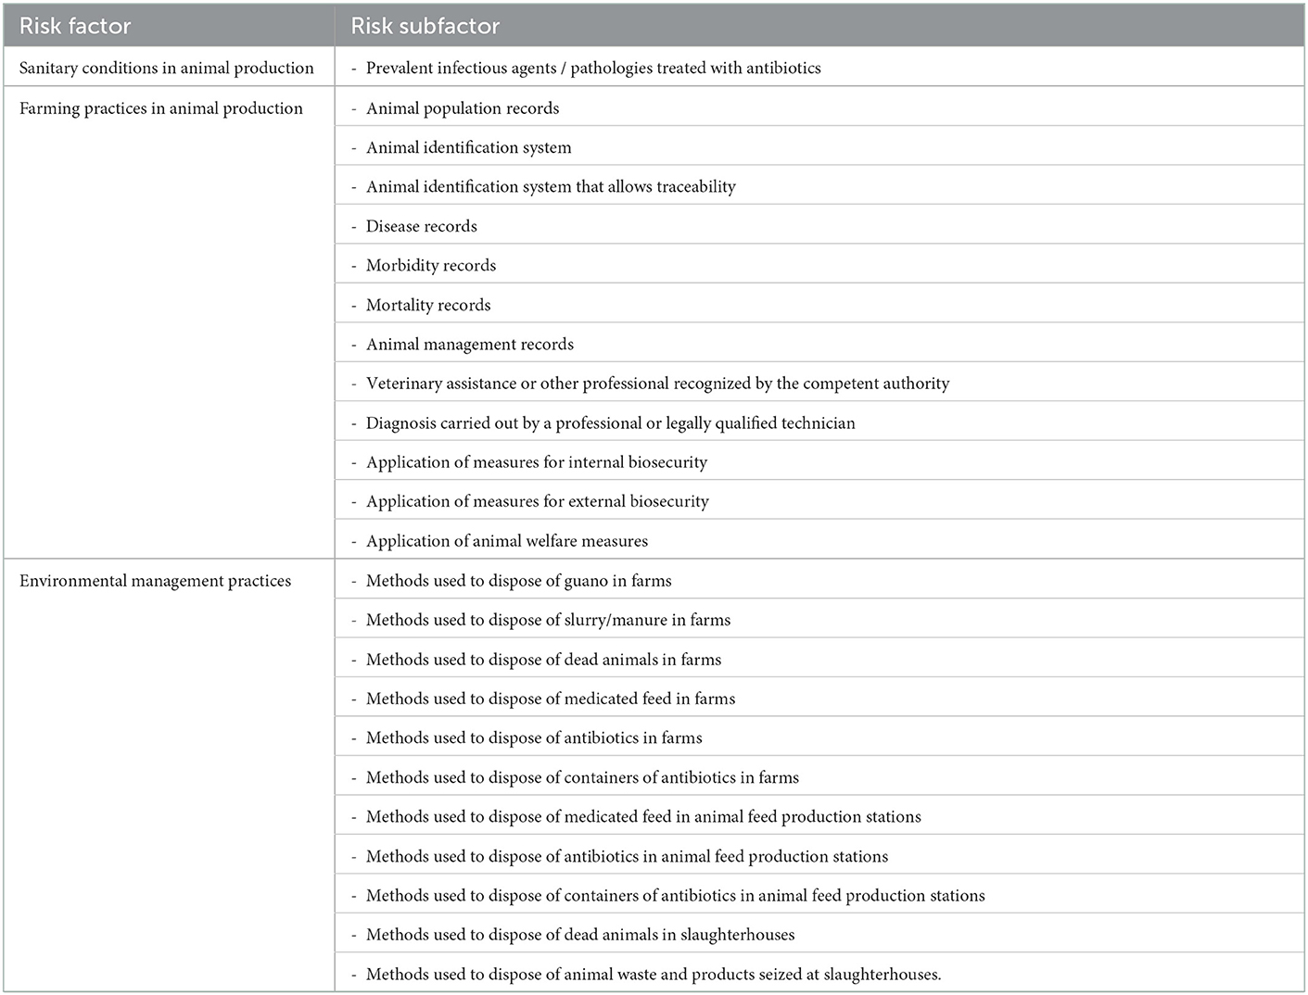Image resolution: width=1308 pixels, height=995 pixels.
Task: Click 'measures for internal biosecurity' row
Action: pos(819,461)
